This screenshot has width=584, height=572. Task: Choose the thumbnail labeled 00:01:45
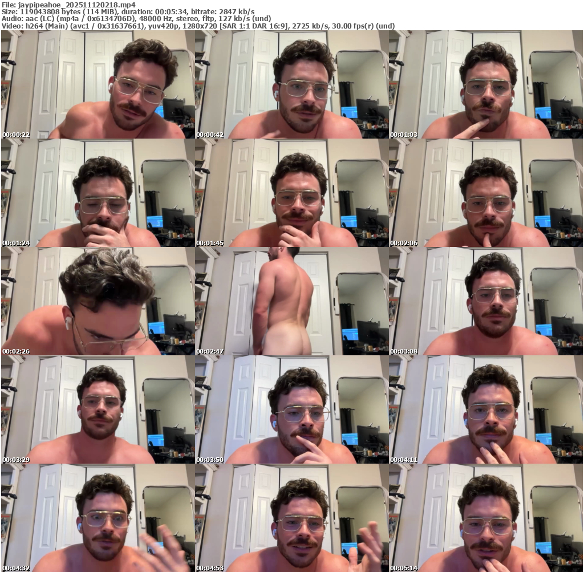(x=291, y=193)
